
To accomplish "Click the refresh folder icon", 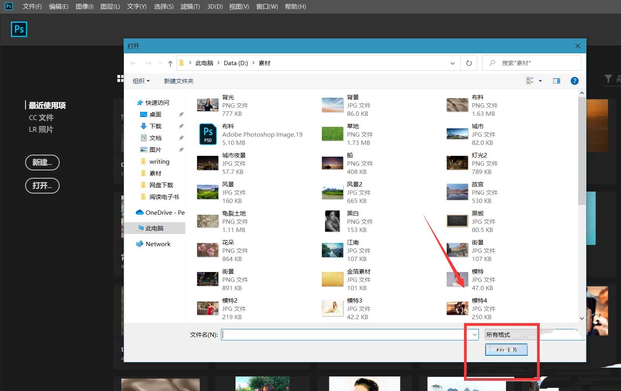I will point(469,63).
